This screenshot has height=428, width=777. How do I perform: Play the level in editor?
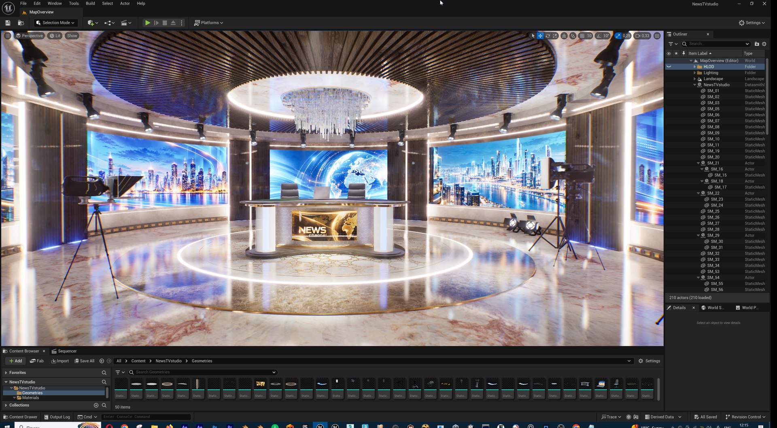[148, 23]
